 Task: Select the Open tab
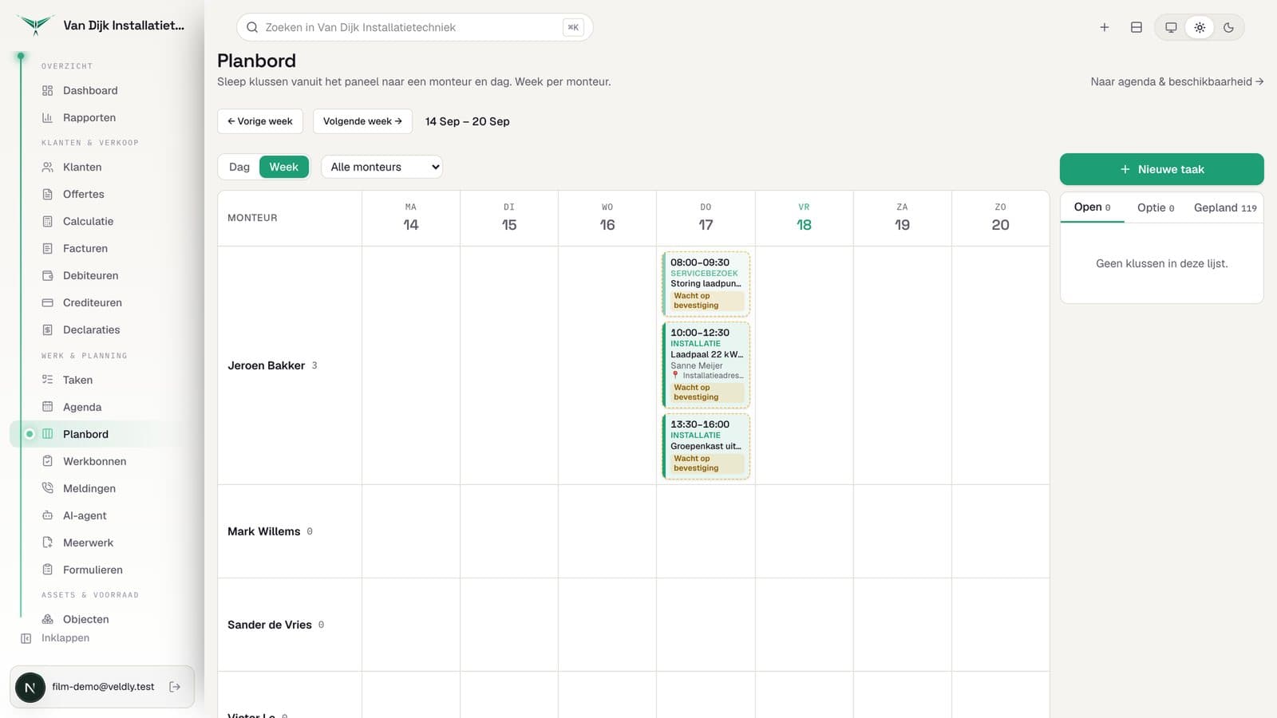[x=1092, y=207]
